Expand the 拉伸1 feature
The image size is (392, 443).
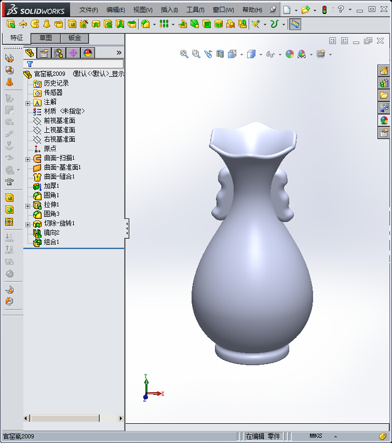tap(28, 206)
